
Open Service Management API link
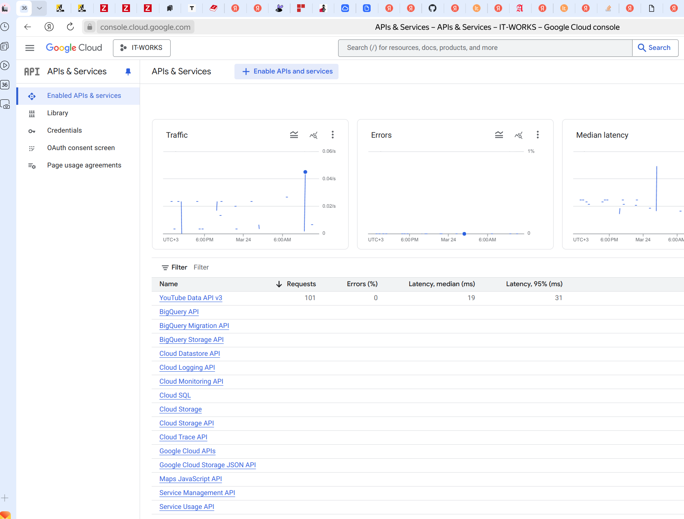pyautogui.click(x=197, y=493)
